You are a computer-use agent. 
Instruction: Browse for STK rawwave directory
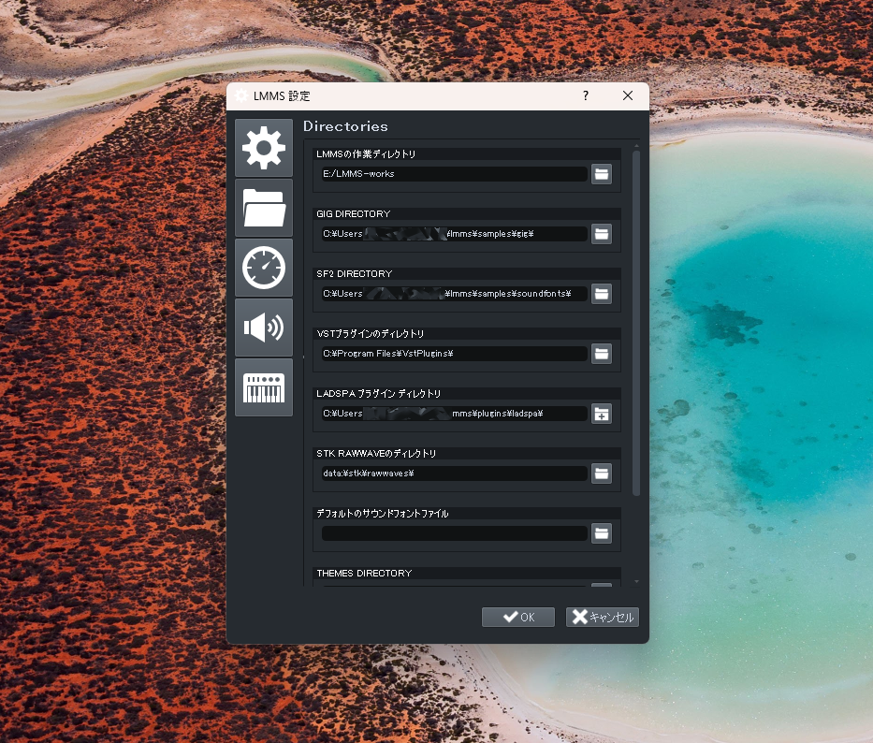tap(601, 473)
